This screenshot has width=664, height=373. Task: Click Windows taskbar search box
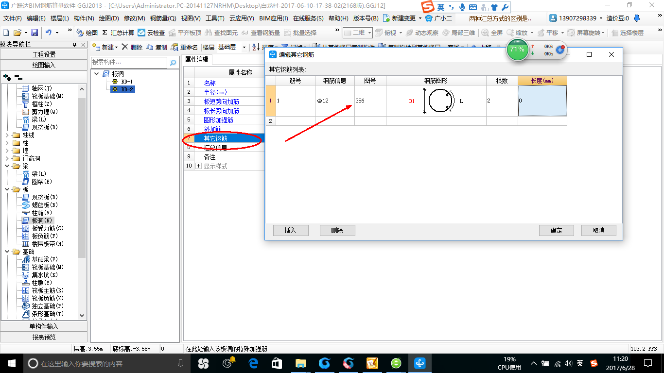tap(107, 363)
